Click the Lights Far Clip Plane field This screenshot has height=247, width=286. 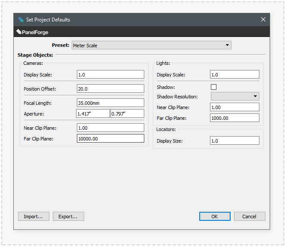coord(234,118)
